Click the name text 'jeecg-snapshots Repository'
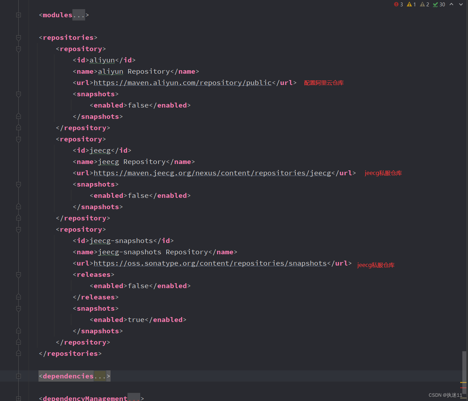The image size is (468, 401). click(x=153, y=252)
